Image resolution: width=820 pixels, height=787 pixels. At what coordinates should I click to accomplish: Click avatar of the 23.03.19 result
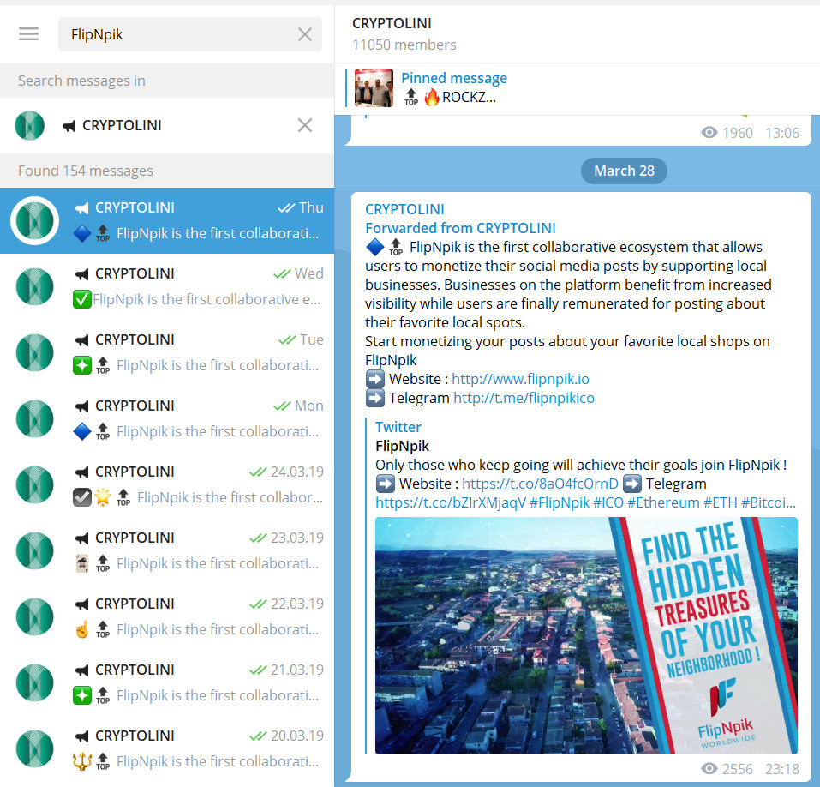pos(34,550)
